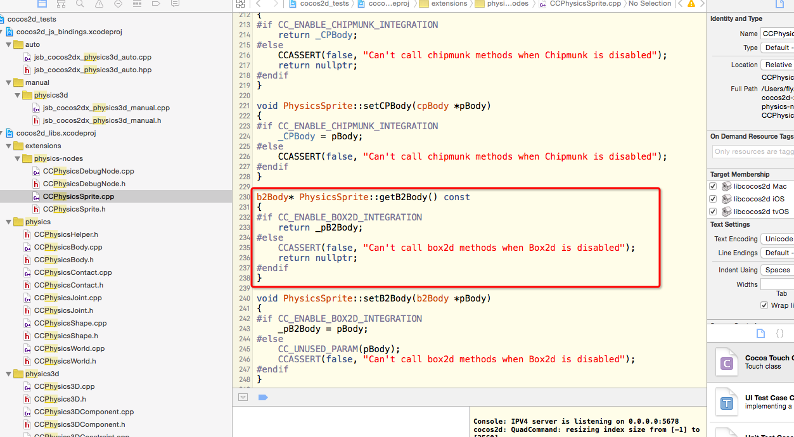The image size is (794, 437).
Task: Toggle Wrap lines checkbox
Action: click(764, 305)
